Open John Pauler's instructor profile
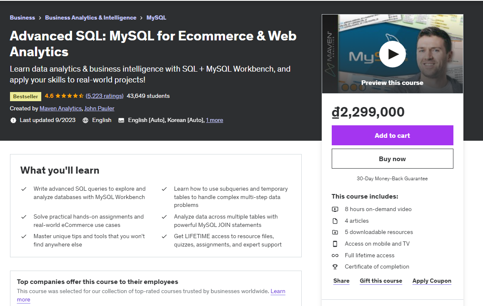 pyautogui.click(x=99, y=108)
